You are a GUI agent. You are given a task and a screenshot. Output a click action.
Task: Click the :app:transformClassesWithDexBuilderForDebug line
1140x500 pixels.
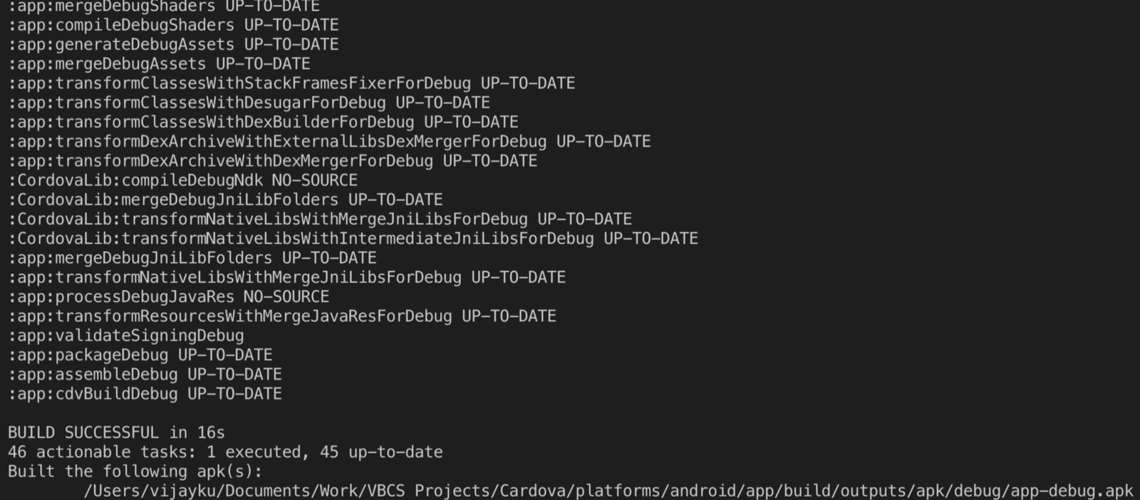click(263, 122)
